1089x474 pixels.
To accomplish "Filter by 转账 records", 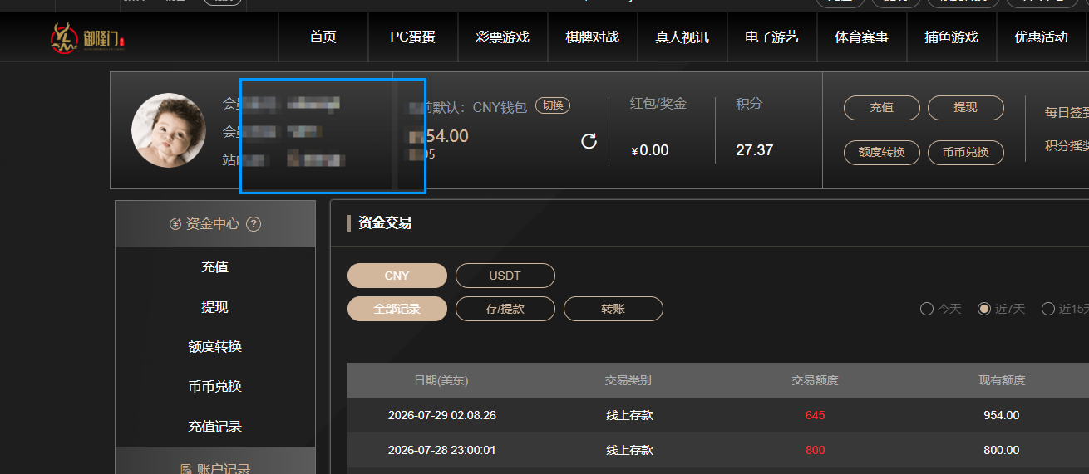I will coord(613,309).
